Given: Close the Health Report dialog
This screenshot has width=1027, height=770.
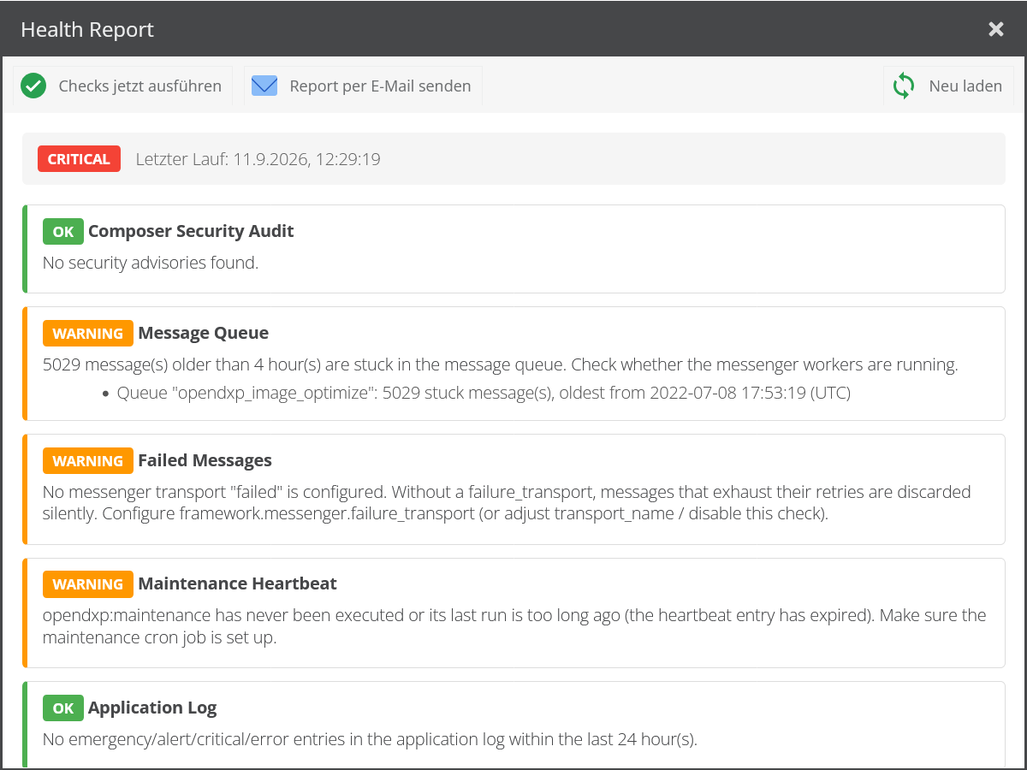Looking at the screenshot, I should click(x=996, y=29).
